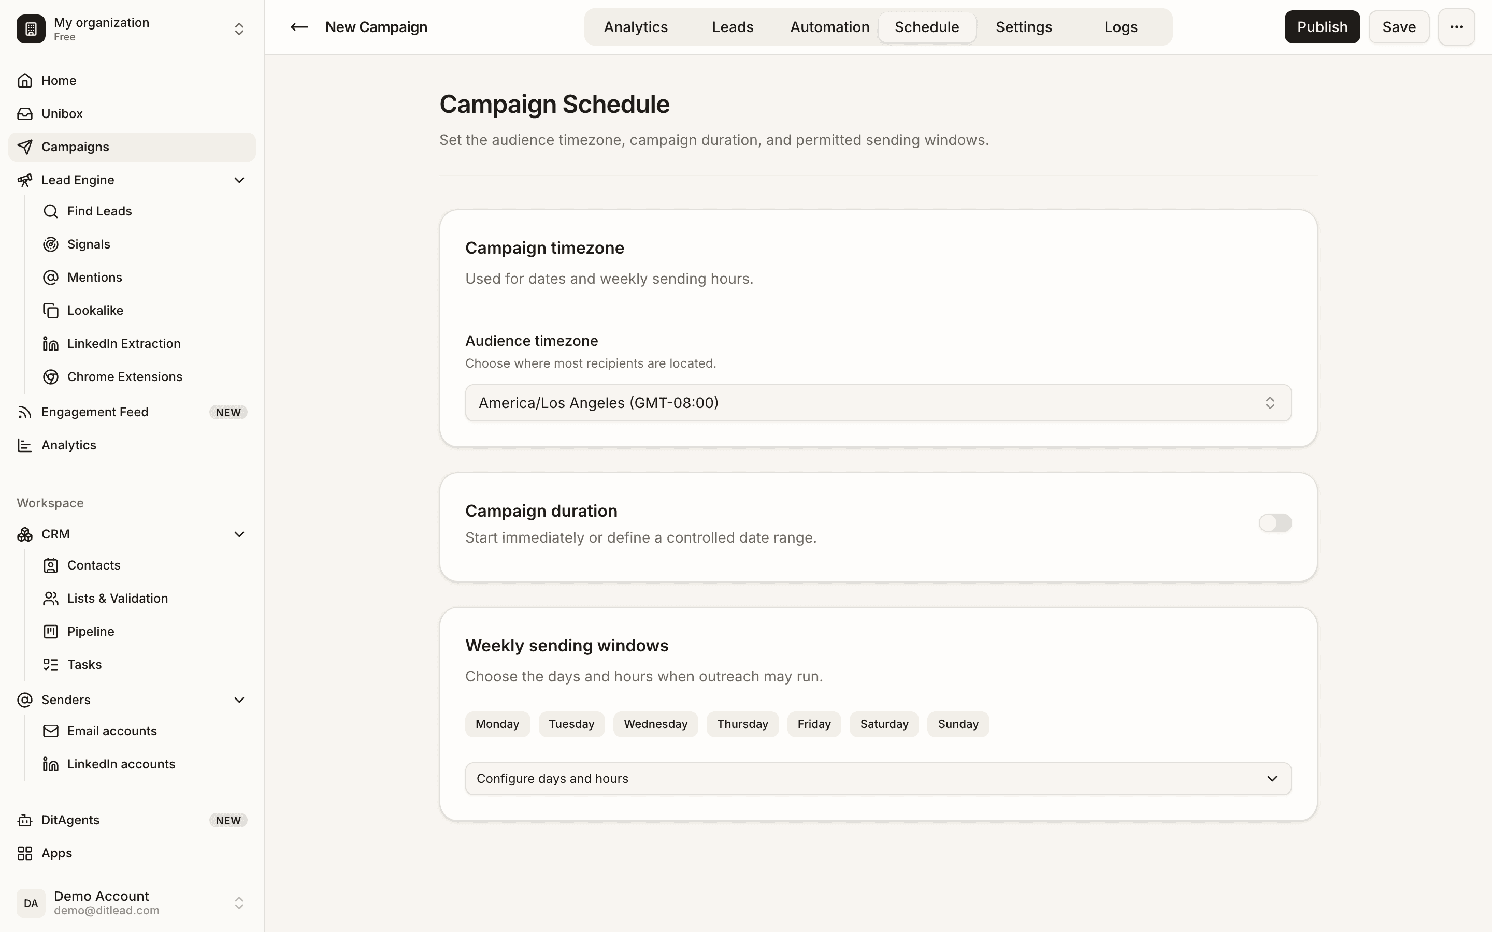
Task: Click the Engagement Feed RSS icon
Action: (x=25, y=412)
